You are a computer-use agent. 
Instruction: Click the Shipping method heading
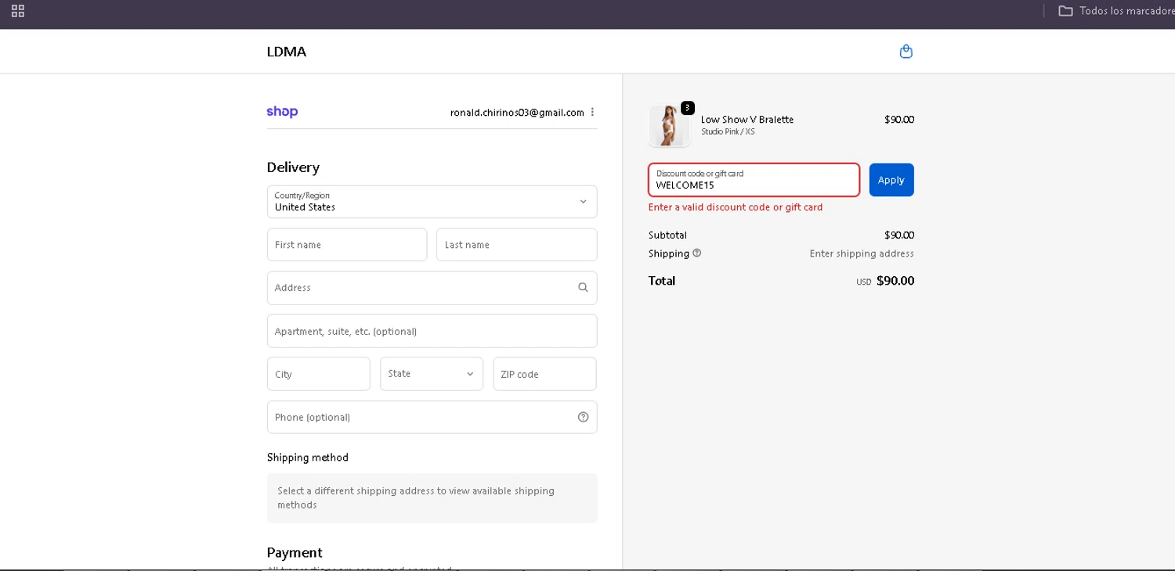[308, 458]
